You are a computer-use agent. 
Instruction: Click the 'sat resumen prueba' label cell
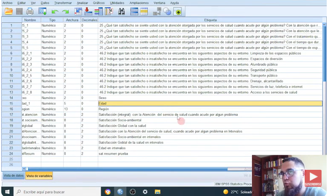tap(210, 153)
